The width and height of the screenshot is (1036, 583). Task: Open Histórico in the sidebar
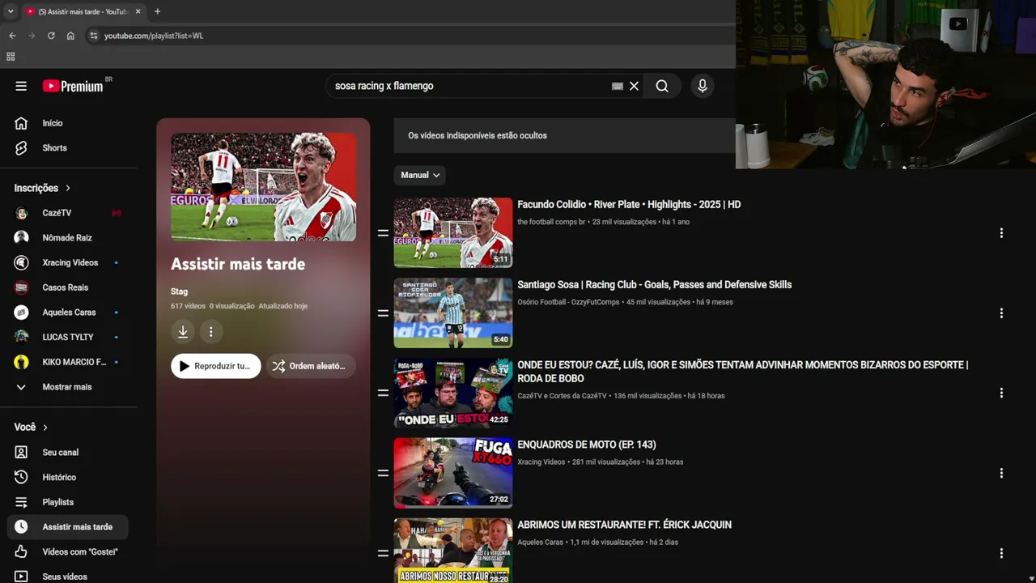67,478
